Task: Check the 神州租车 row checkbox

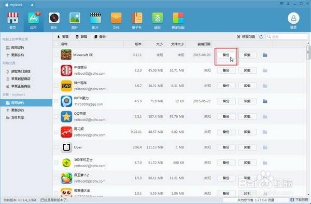Action: point(56,86)
